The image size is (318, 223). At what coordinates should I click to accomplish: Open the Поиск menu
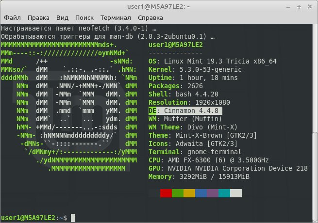84,18
